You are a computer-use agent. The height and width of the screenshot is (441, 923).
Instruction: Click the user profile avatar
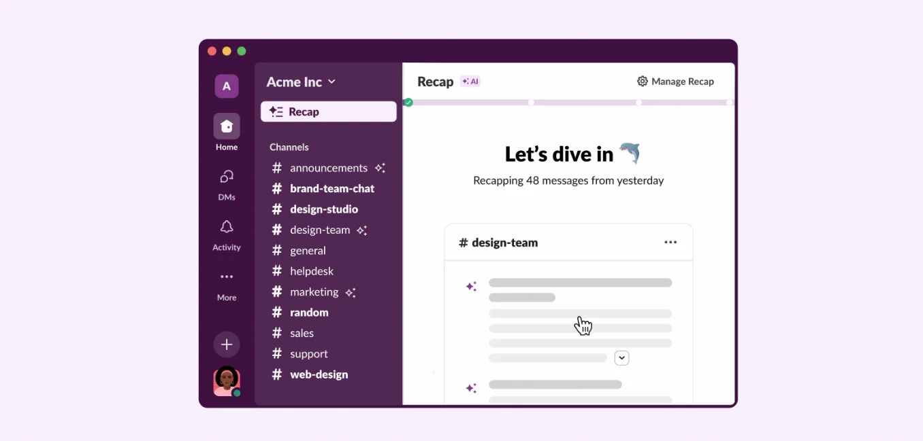[x=227, y=381]
